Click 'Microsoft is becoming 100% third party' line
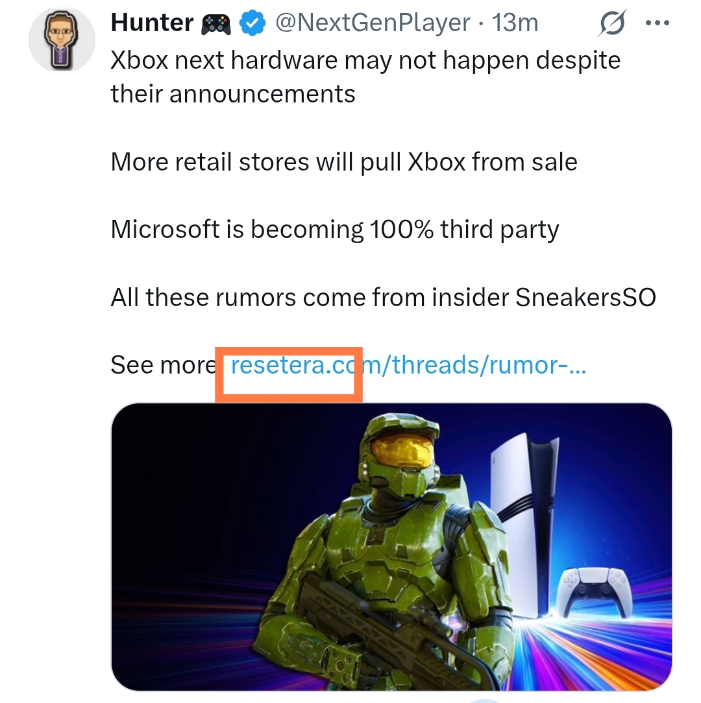This screenshot has width=701, height=703. 335,229
